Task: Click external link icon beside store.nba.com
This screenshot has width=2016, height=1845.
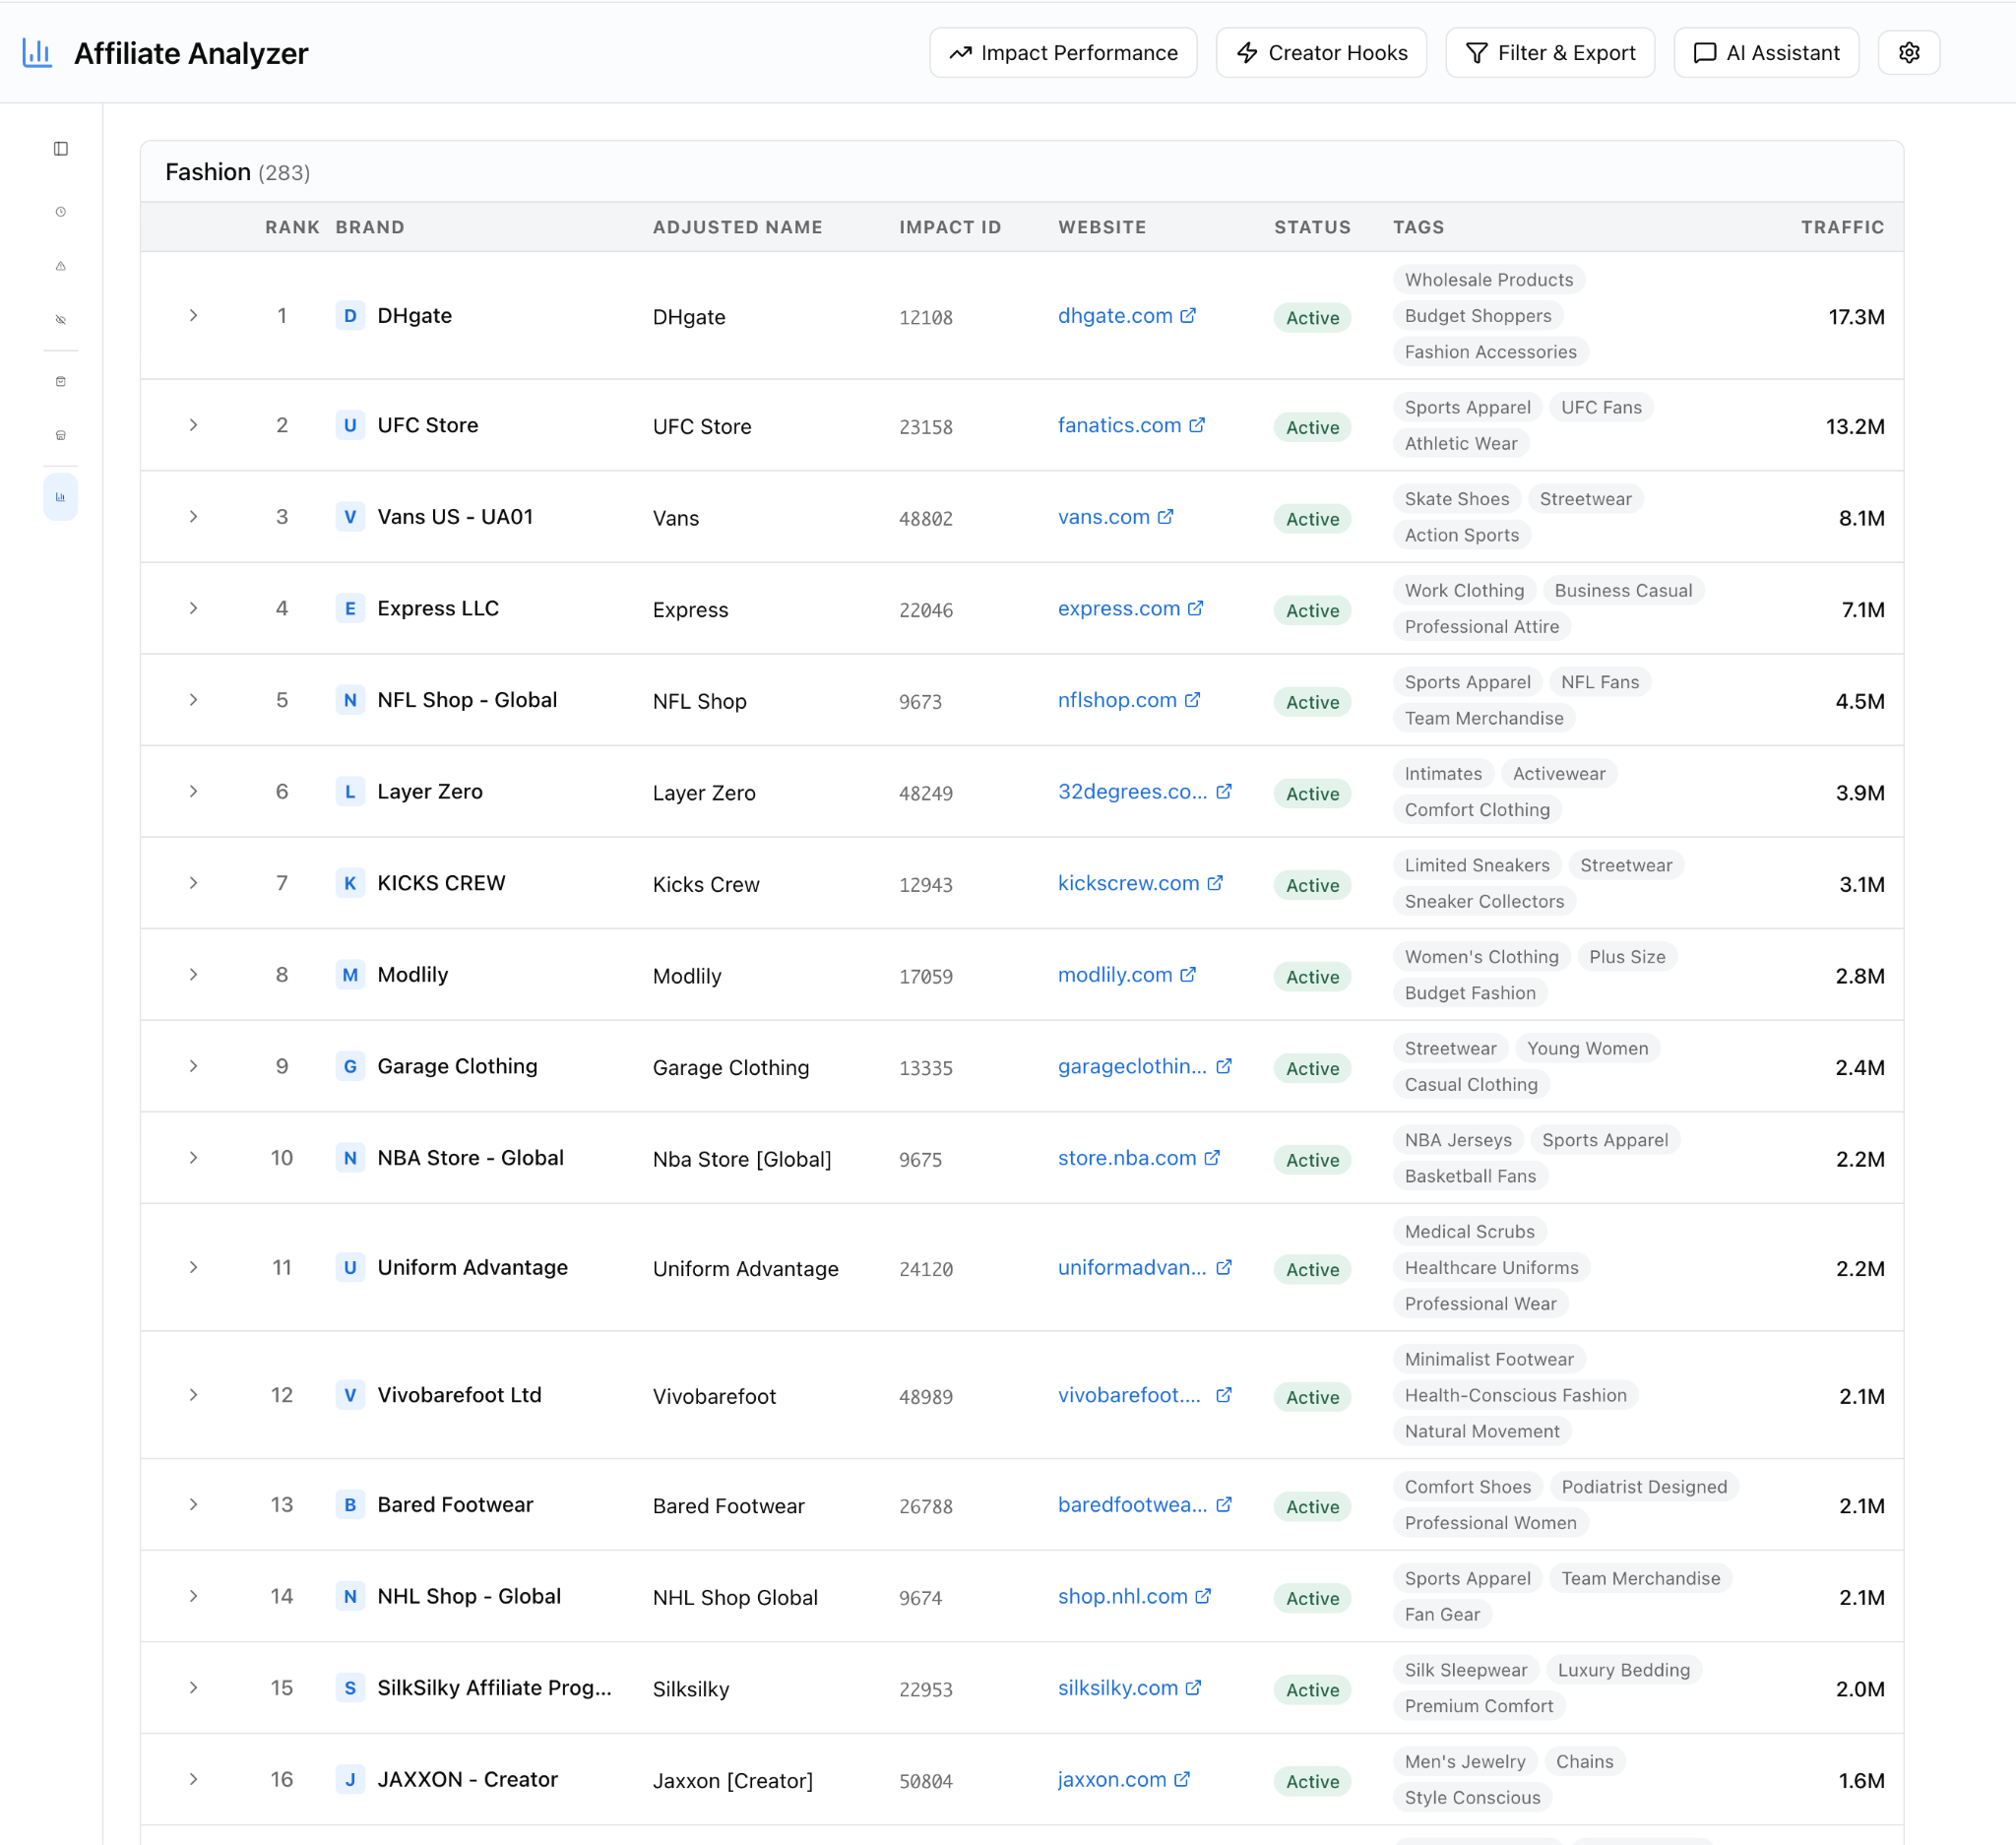Action: (x=1212, y=1158)
